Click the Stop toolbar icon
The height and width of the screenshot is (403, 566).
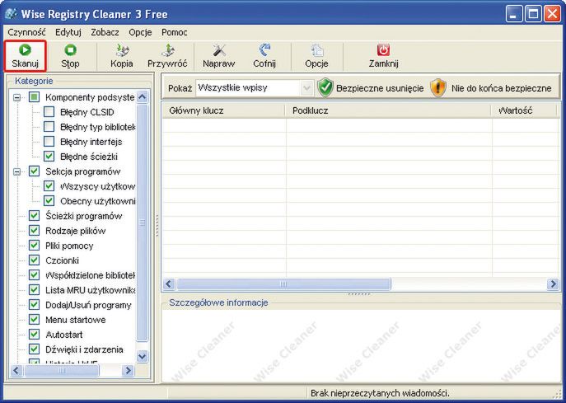click(x=70, y=49)
